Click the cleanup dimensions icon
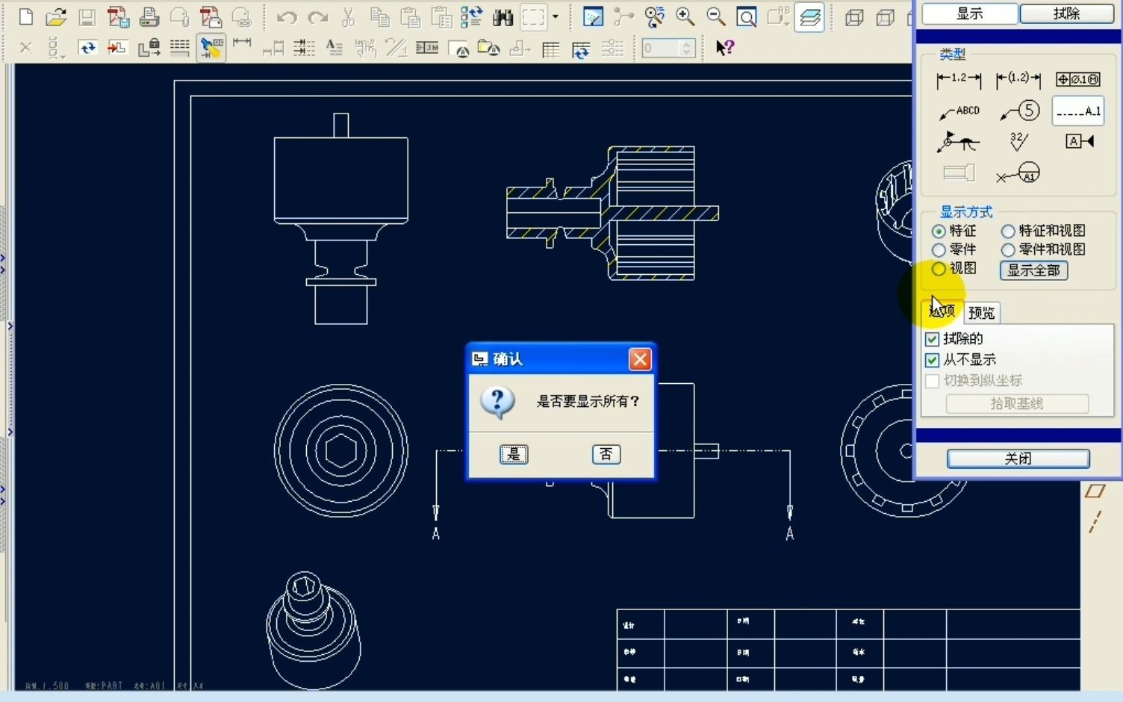This screenshot has width=1123, height=702. coord(304,49)
